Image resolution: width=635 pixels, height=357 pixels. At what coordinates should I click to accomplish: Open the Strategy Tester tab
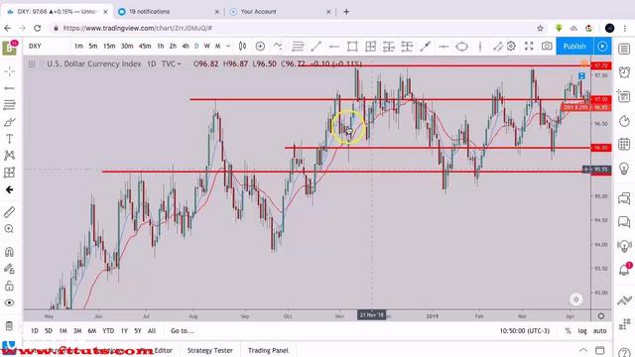click(209, 350)
